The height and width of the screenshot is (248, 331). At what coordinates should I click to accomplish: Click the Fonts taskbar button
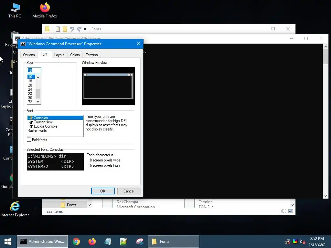174,242
